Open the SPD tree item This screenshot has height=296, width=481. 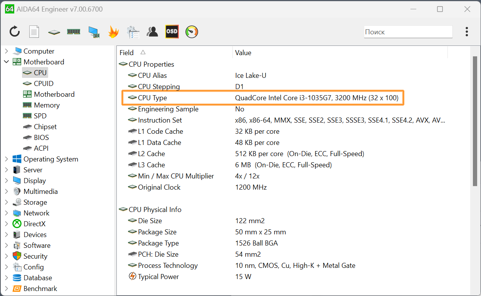click(x=40, y=116)
